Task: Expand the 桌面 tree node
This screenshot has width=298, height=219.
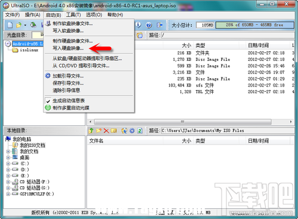Action: pos(8,158)
